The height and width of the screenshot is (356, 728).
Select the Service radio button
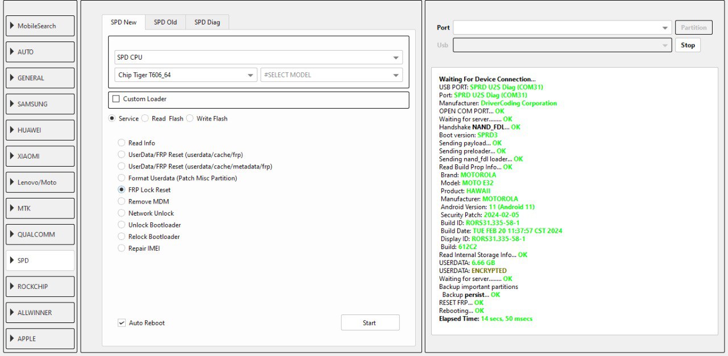(x=123, y=118)
